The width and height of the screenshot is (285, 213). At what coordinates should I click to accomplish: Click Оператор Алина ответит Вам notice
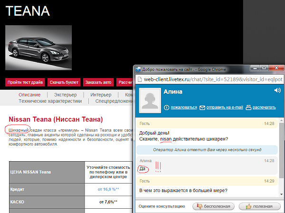pyautogui.click(x=207, y=150)
